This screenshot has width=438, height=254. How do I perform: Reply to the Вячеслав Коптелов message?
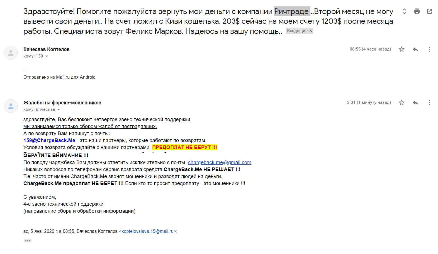415,49
